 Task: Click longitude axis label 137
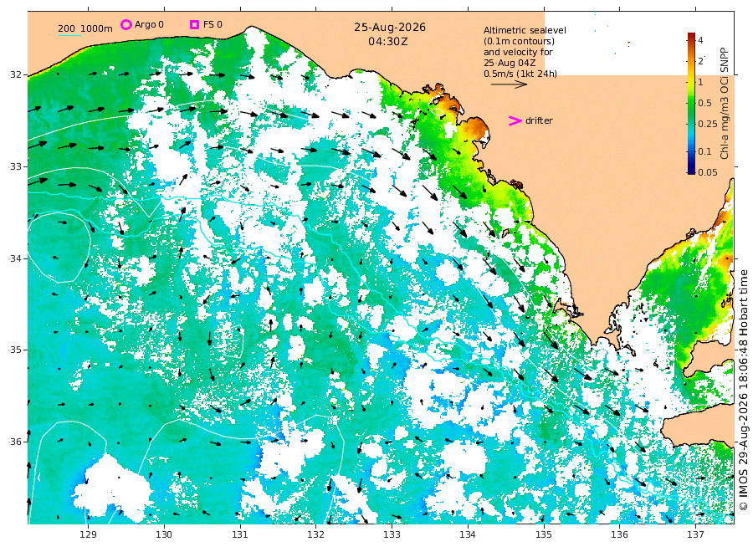pyautogui.click(x=695, y=534)
